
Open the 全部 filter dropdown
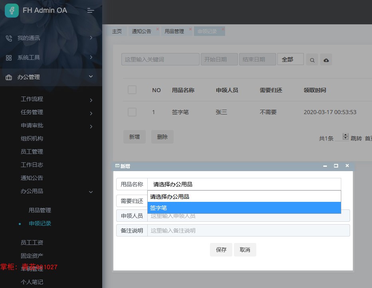(x=291, y=59)
